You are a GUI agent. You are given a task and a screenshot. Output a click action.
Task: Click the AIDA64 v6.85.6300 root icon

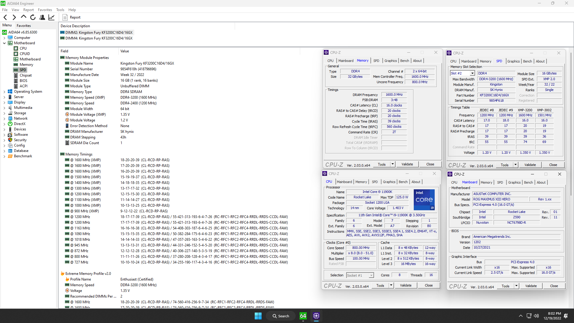click(4, 32)
